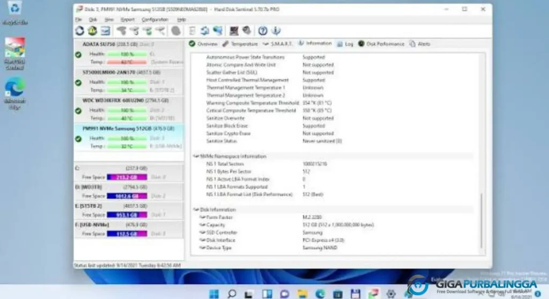Click the blue window panel toolbar icon
549x299 pixels.
[106, 31]
